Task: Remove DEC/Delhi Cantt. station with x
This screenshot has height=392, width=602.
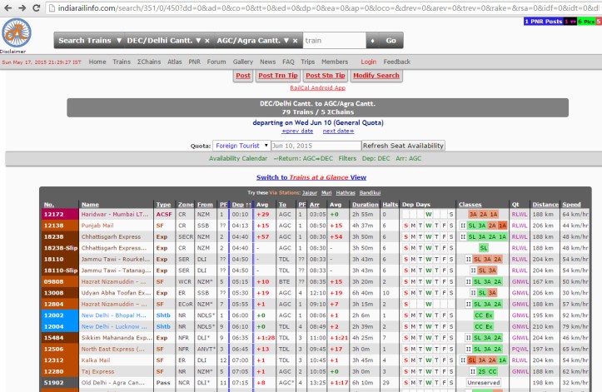Action: (x=207, y=40)
